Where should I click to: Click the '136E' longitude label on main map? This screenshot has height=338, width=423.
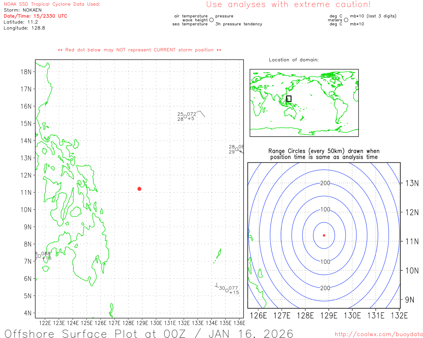239,323
